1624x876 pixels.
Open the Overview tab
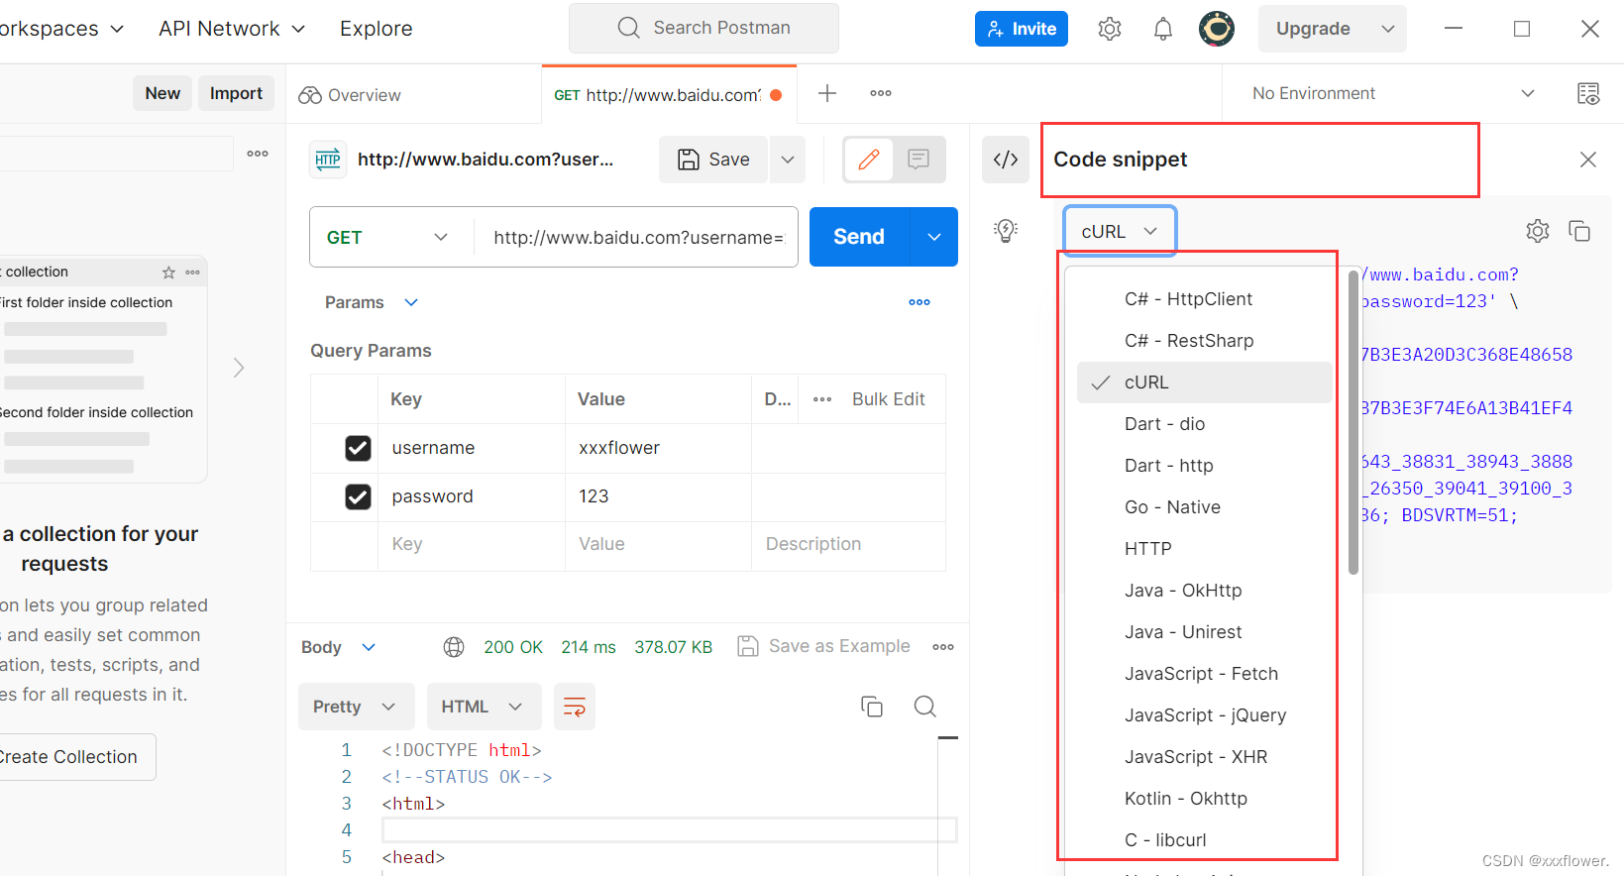pos(350,95)
